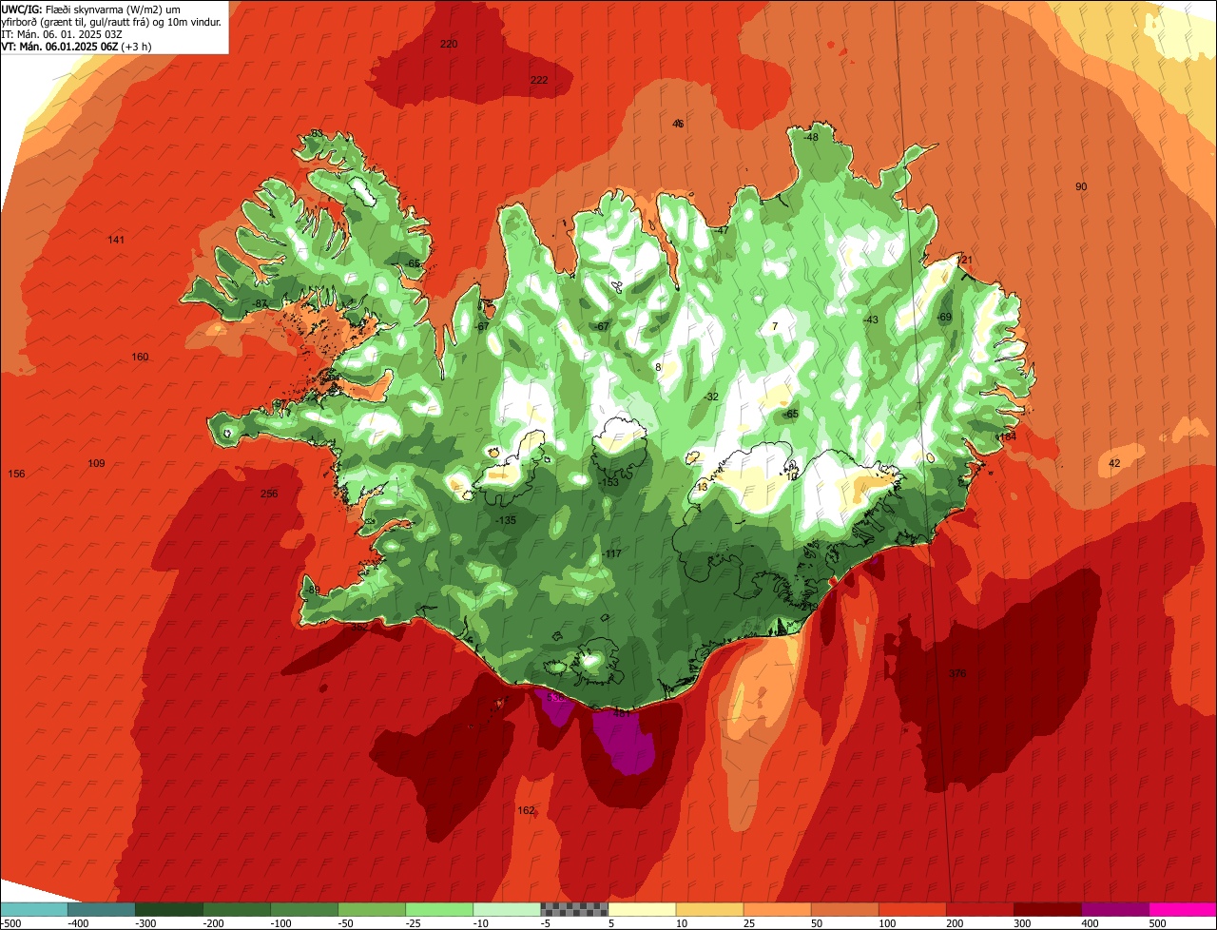
Task: Pick the checkered legend swatch between -5 and 5
Action: point(574,909)
